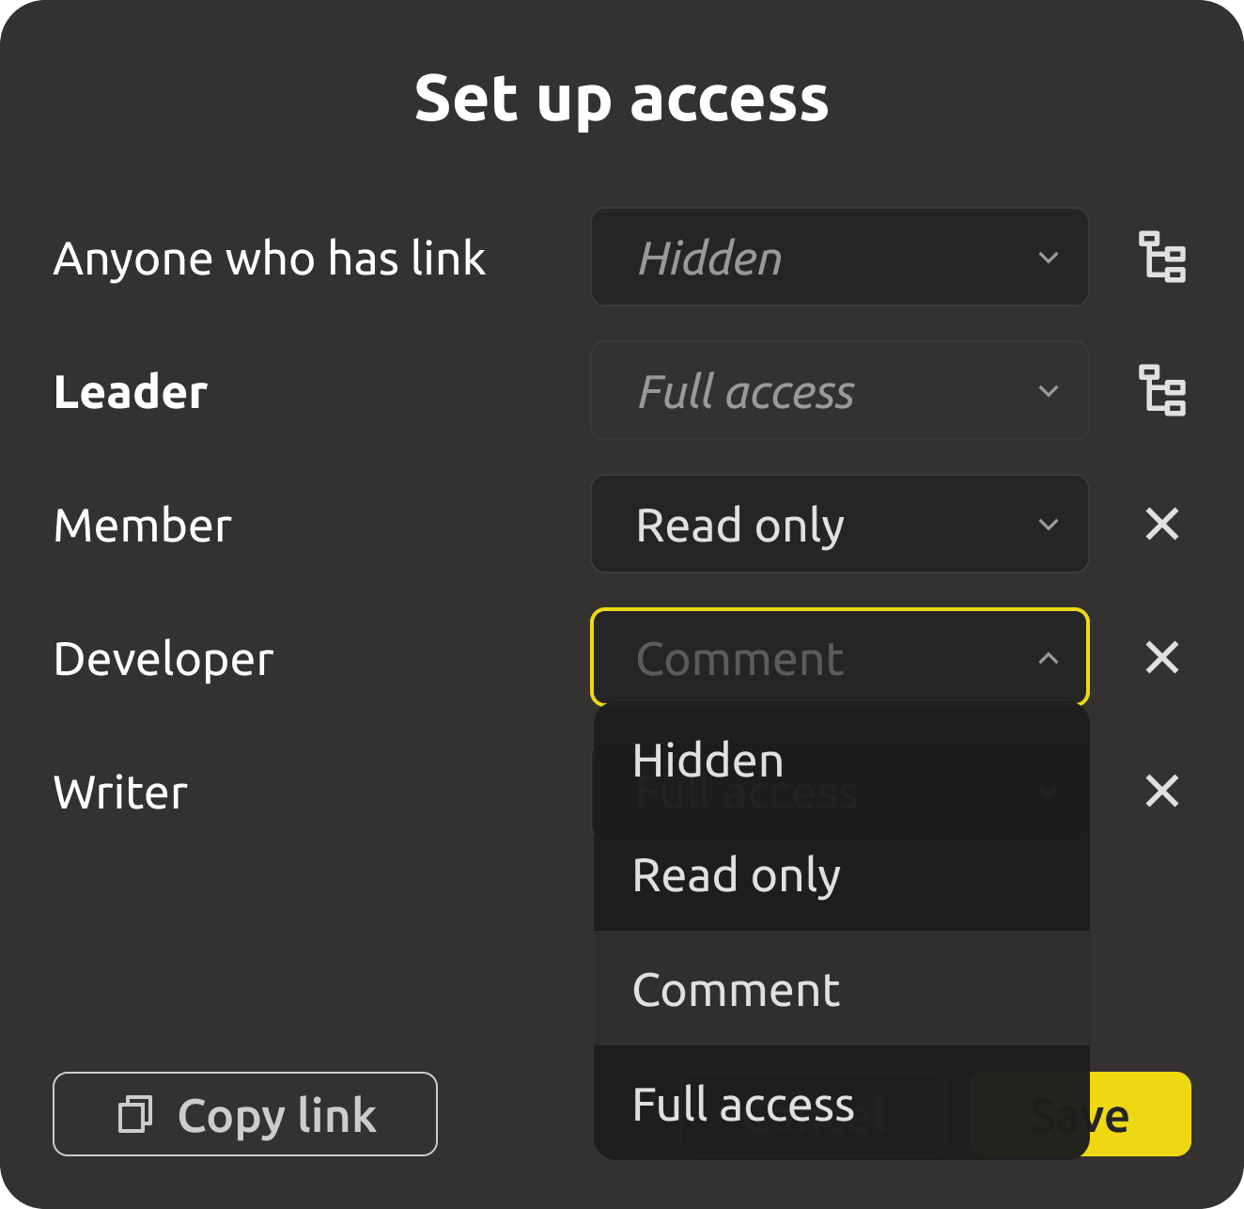The image size is (1244, 1209).
Task: Click hierarchy icon beside Anyone who has link
Action: [x=1162, y=257]
